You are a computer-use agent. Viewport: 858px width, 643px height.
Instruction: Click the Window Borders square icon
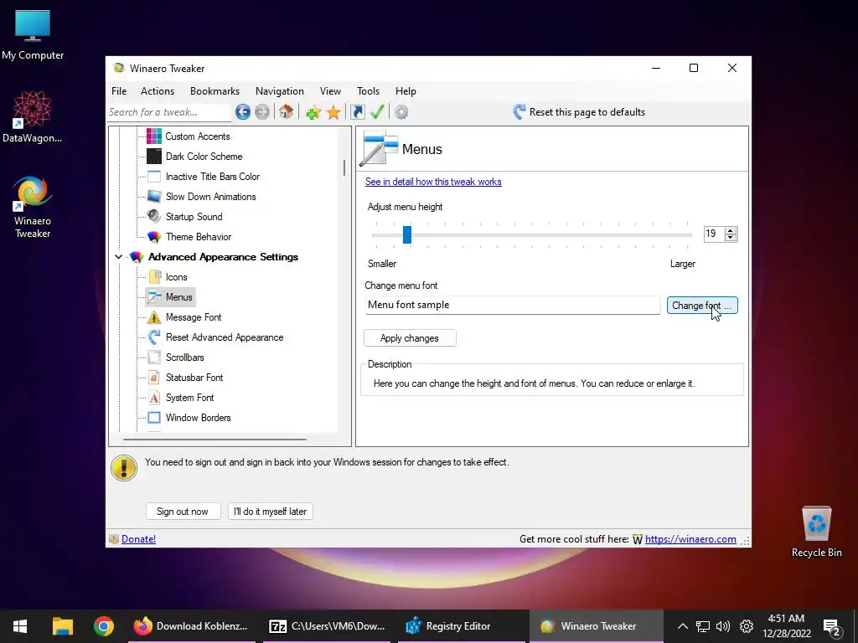point(154,418)
